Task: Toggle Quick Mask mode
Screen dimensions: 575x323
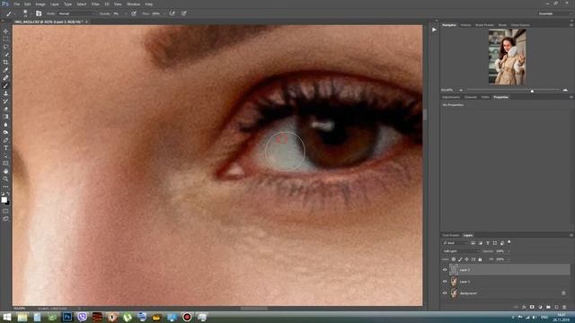Action: pos(5,211)
